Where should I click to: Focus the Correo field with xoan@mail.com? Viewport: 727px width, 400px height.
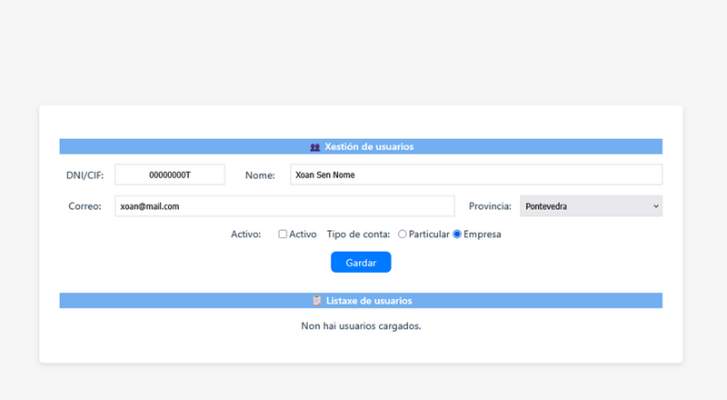[x=284, y=206]
